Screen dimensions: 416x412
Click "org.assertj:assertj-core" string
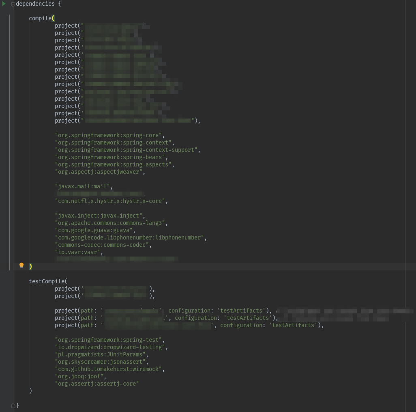(97, 384)
